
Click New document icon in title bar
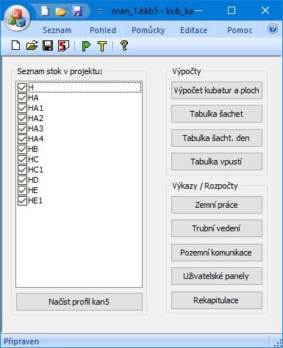click(x=46, y=11)
